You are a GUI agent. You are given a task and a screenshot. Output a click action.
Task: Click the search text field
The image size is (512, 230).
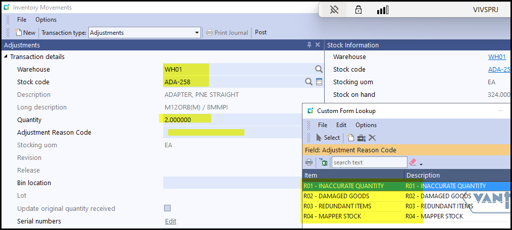click(369, 162)
